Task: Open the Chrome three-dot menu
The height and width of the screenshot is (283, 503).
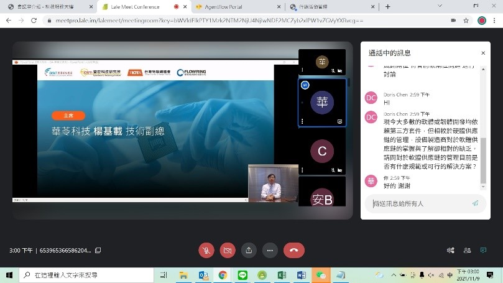Action: tap(494, 21)
